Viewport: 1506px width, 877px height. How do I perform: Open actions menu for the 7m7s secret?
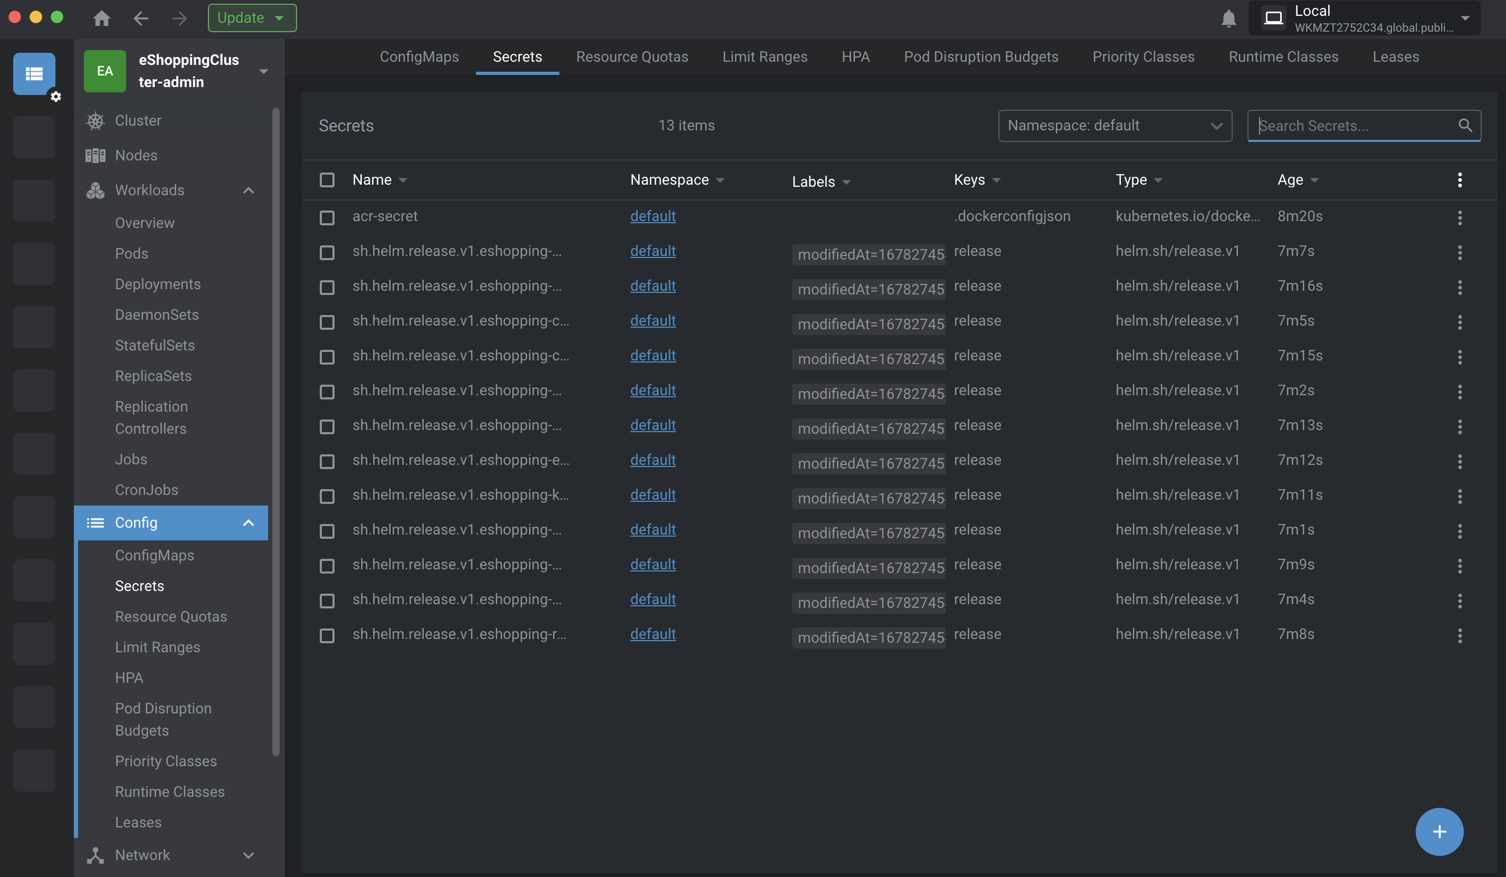pos(1460,252)
